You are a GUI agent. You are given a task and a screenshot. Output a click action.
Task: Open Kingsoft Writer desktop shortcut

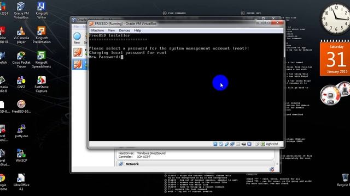tap(42, 10)
